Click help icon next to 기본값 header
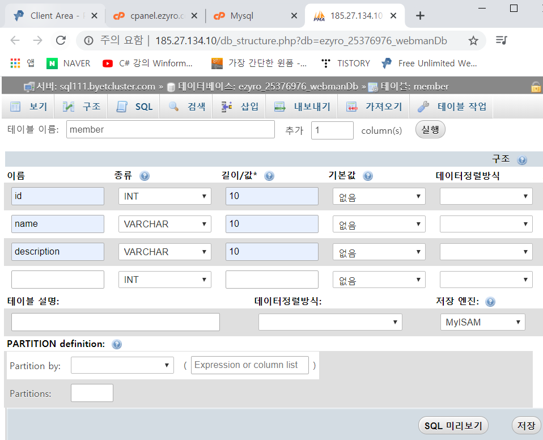 [x=368, y=176]
